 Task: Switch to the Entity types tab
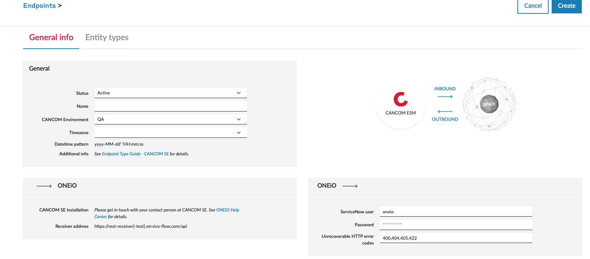(107, 38)
